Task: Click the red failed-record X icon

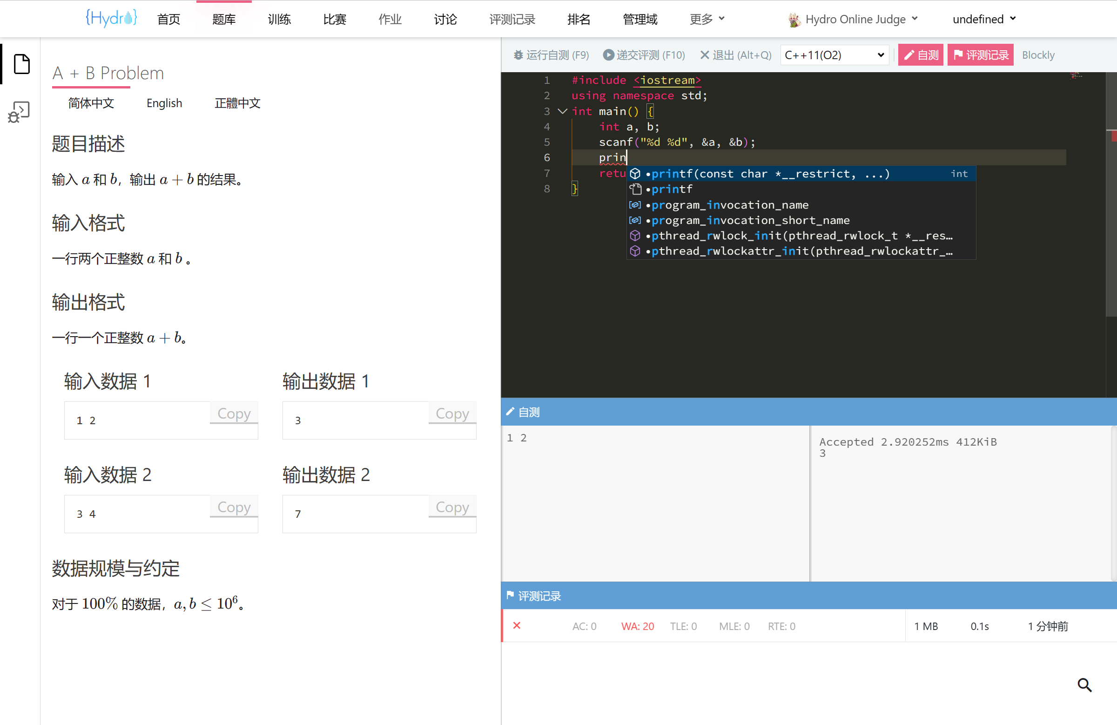Action: click(517, 625)
